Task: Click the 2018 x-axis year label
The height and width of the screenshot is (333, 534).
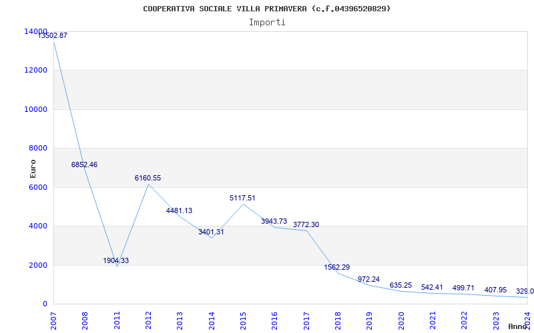Action: [x=338, y=321]
